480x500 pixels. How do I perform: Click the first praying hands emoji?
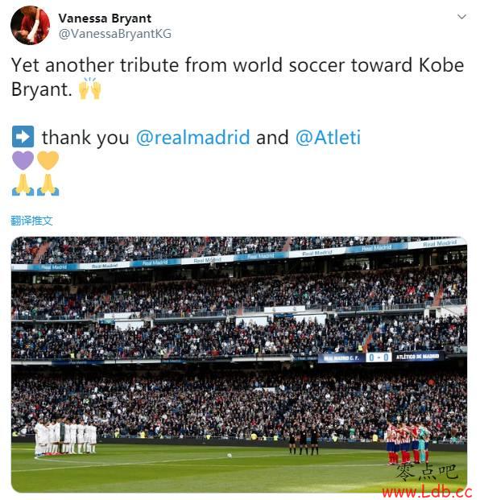coord(23,184)
